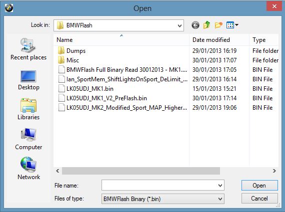Screen dimensions: 285x212
Task: Click inside the File name field
Action: pos(159,186)
